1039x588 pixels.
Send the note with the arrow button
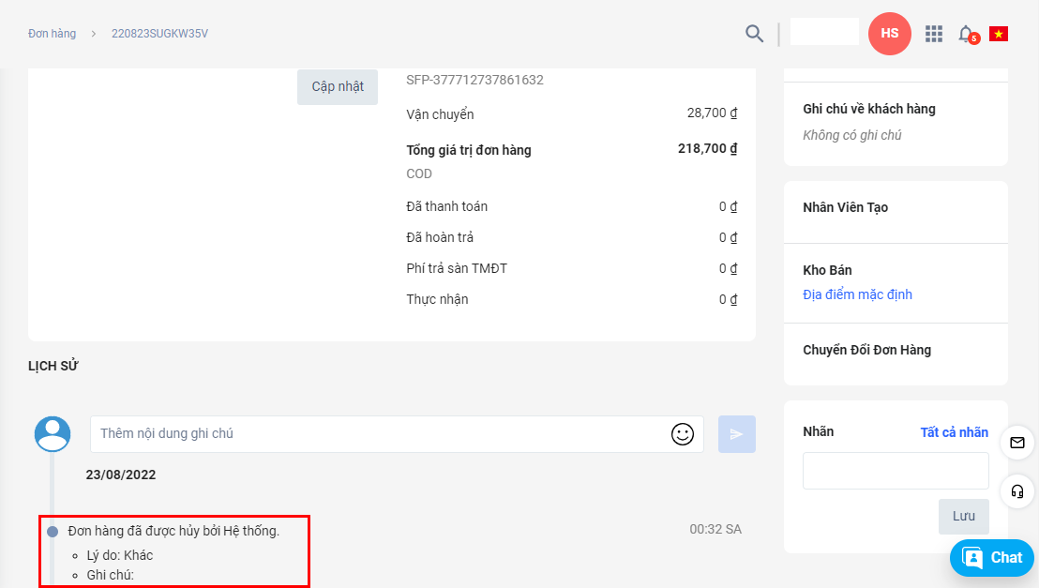(736, 434)
